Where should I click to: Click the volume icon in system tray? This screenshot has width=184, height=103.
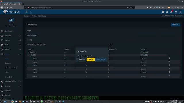156,102
